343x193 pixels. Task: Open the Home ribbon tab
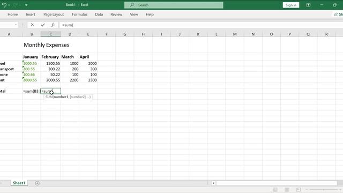click(x=13, y=14)
